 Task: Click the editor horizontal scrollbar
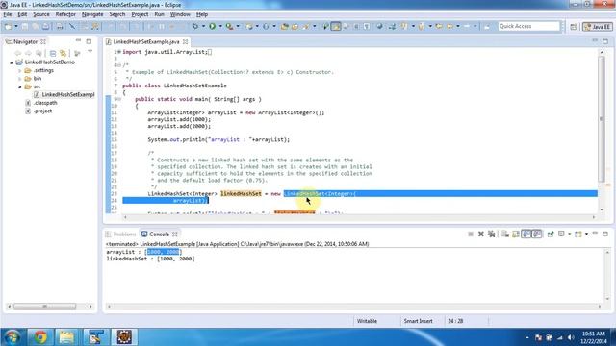click(x=359, y=217)
